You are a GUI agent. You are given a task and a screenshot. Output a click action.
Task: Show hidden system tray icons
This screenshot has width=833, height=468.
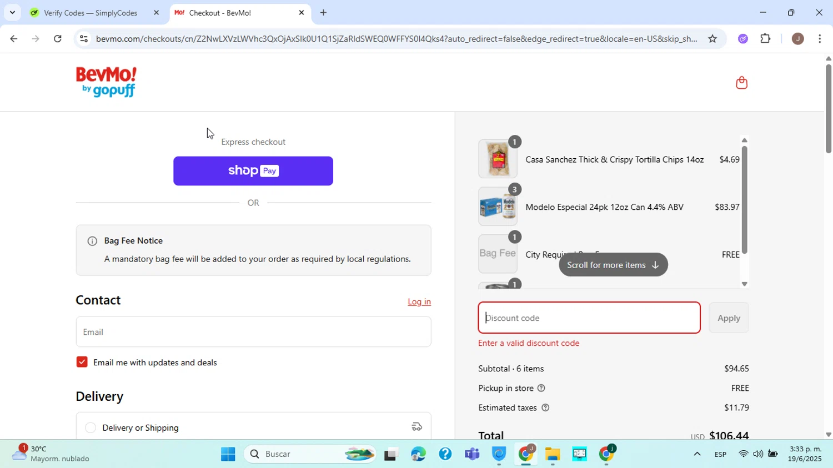(697, 454)
